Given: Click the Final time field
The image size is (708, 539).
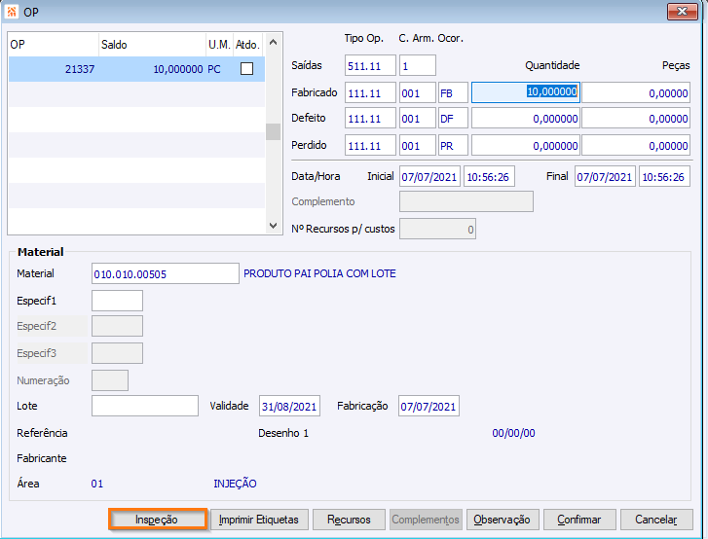Looking at the screenshot, I should [664, 176].
